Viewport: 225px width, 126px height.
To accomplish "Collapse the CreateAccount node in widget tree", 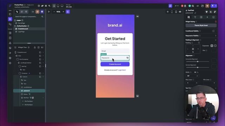I will click(x=43, y=52).
